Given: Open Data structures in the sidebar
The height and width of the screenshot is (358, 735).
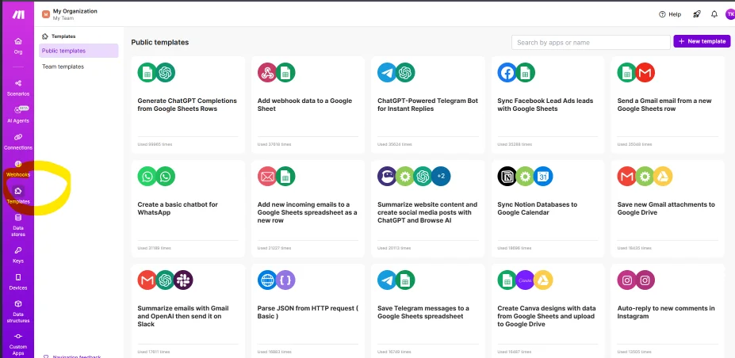Looking at the screenshot, I should coord(17,312).
